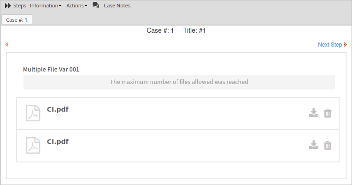This screenshot has width=352, height=185.
Task: Click the arrow icon after Next Step
Action: [x=346, y=45]
